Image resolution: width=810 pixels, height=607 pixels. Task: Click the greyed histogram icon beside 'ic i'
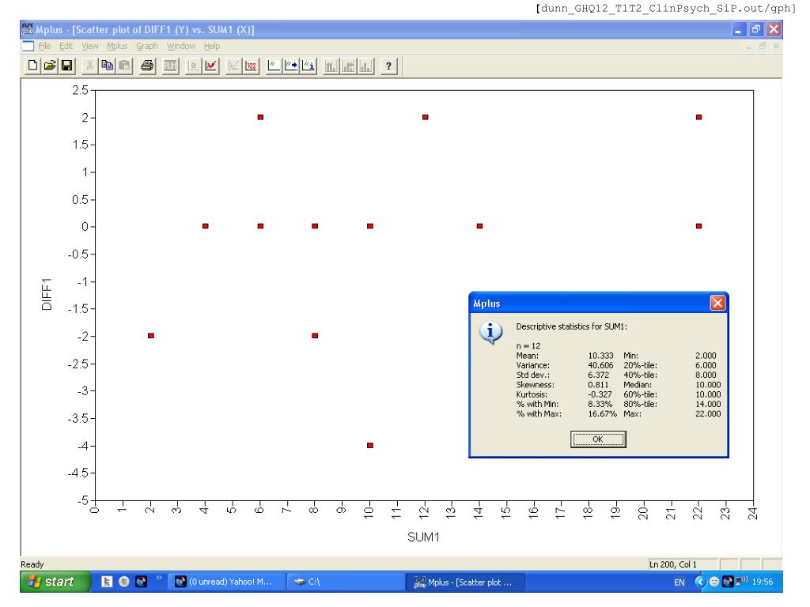[331, 66]
